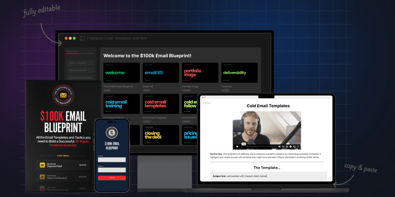This screenshot has height=197, width=395.
Task: Open the video transcript icon
Action: [287, 146]
